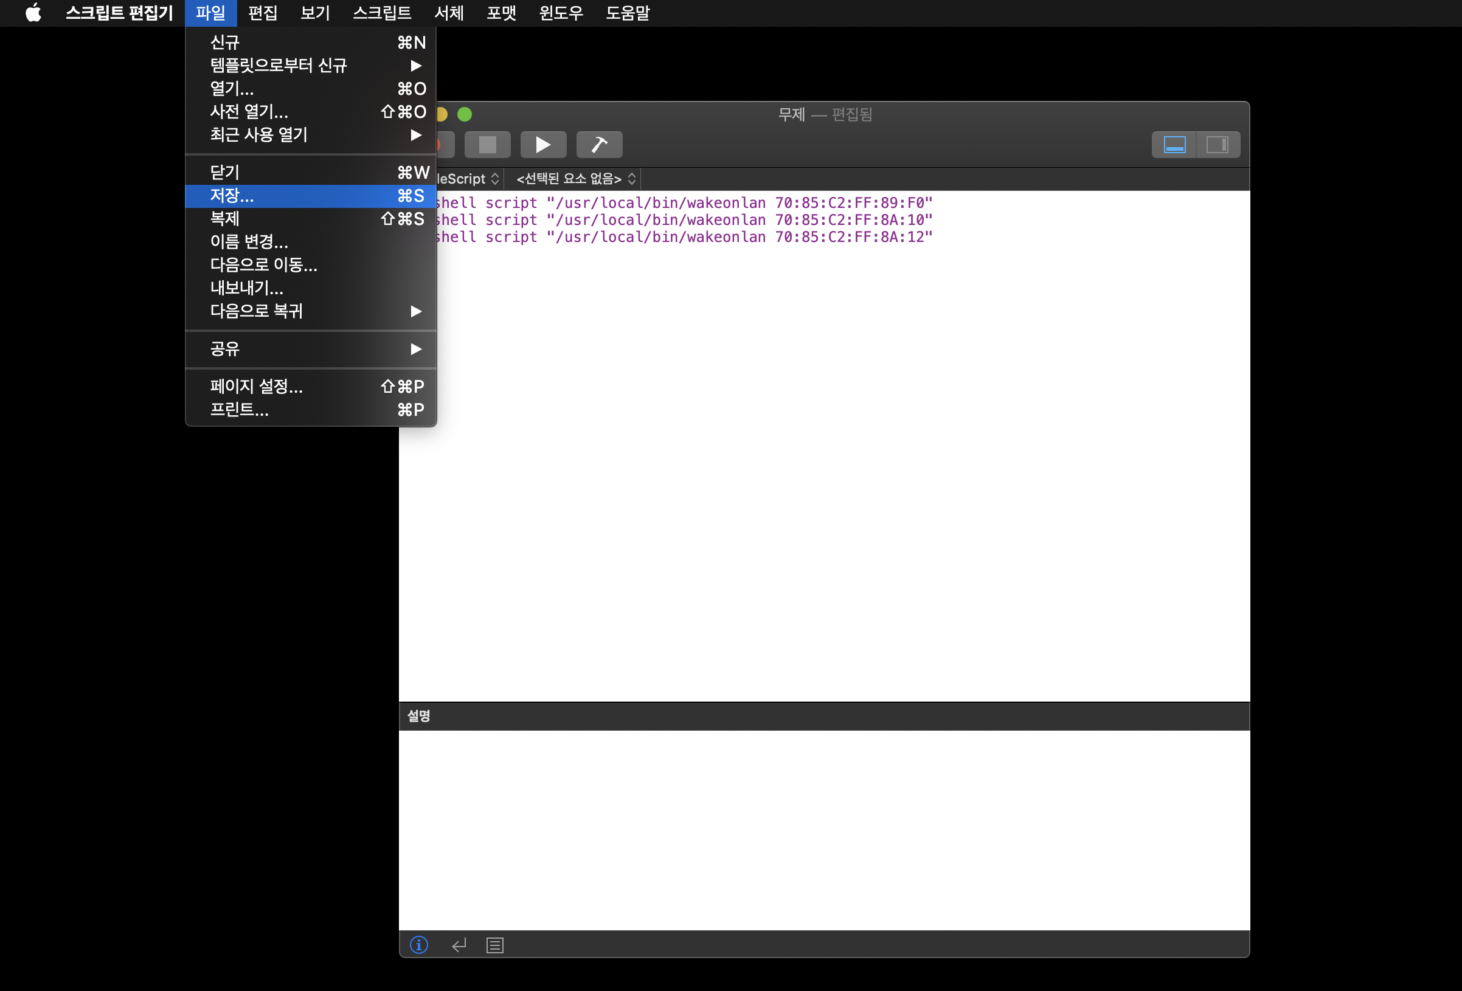Choose 프린트... menu entry

click(239, 409)
